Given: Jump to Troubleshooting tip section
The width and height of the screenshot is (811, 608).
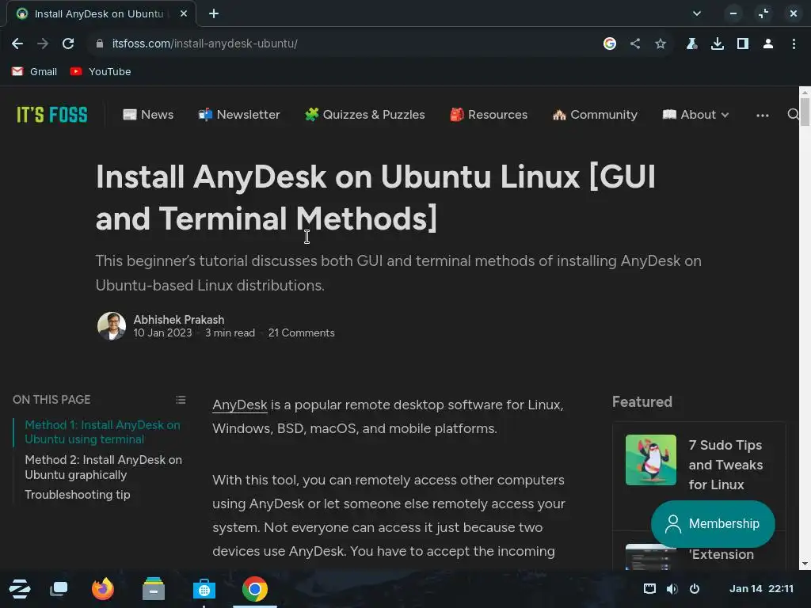Looking at the screenshot, I should [78, 495].
